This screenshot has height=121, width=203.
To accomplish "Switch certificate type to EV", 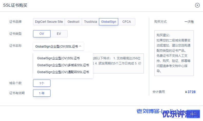I will coord(59,34).
